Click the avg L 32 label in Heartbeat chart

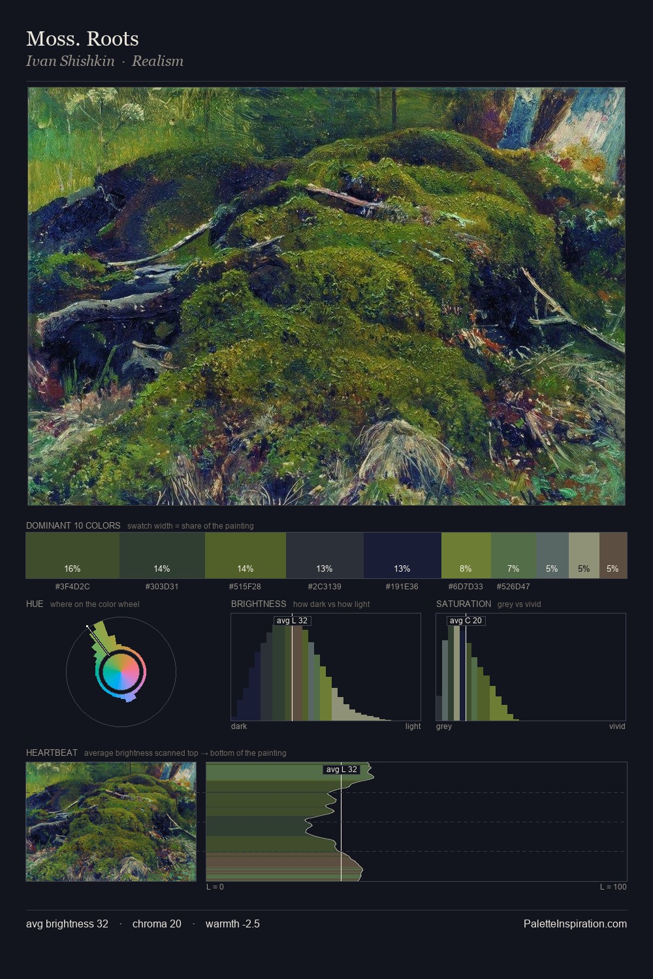pyautogui.click(x=342, y=769)
